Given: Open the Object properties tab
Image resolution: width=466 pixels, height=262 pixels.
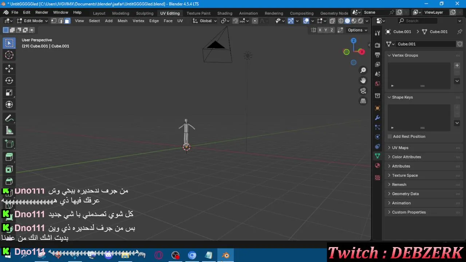Looking at the screenshot, I should click(x=378, y=108).
